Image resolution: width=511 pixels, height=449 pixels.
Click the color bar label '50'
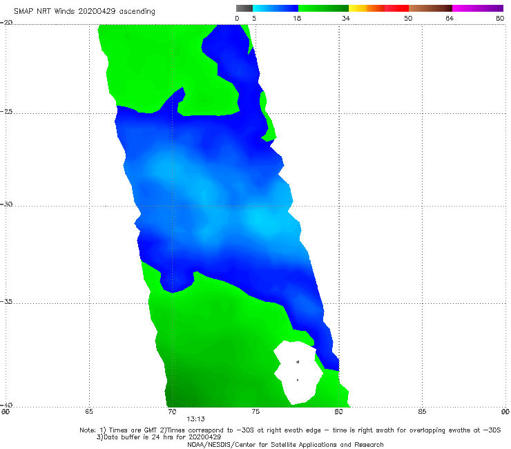[408, 18]
